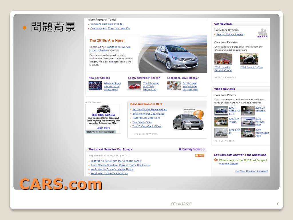The height and width of the screenshot is (220, 293).
Task: Click the warranty certified Lexus image
Action: point(188,119)
